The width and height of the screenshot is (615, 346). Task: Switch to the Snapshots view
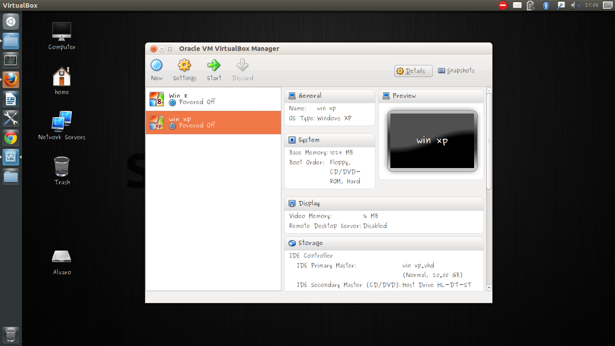tap(457, 71)
